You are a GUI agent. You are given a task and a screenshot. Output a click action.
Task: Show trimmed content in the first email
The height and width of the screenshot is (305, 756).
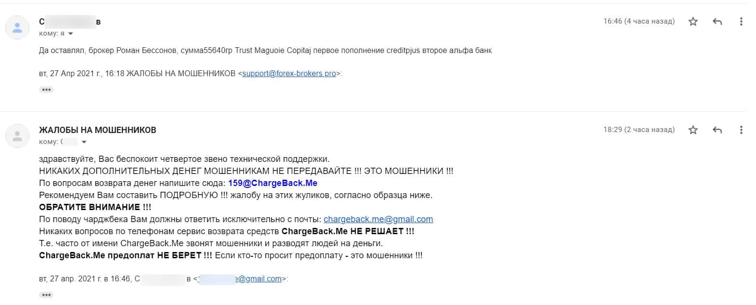coord(46,90)
